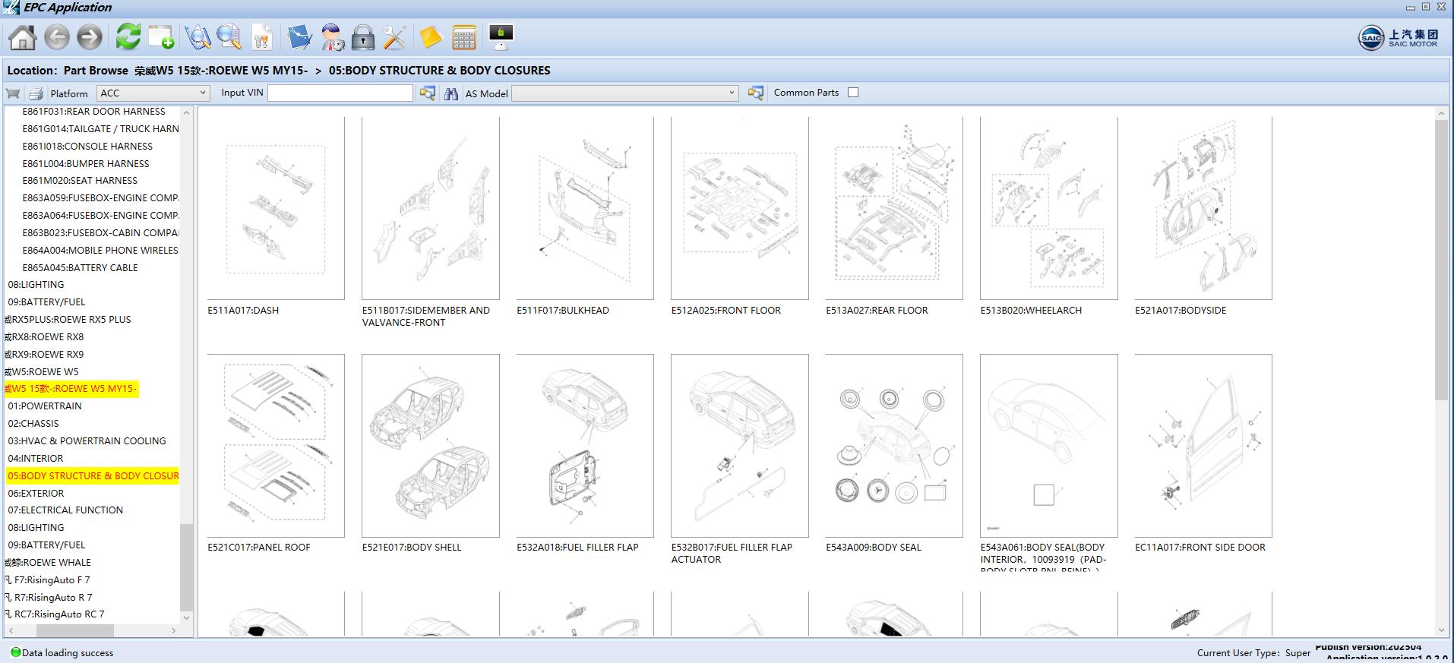Select W5:ROEWE W5 tree node

click(43, 372)
